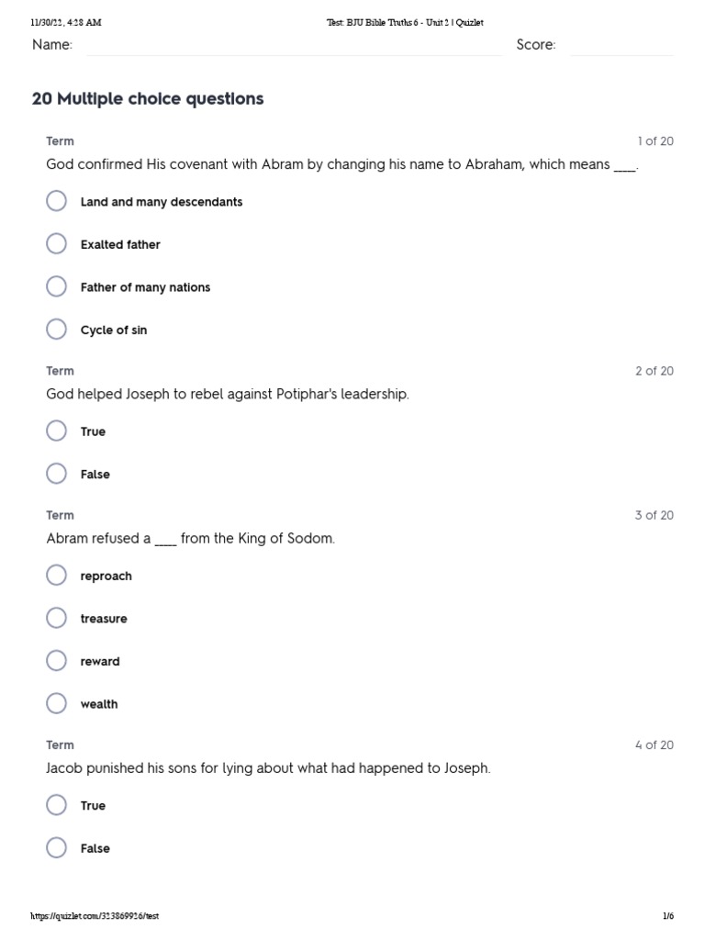
Task: Click the '1 of 20' question counter
Action: [x=655, y=140]
